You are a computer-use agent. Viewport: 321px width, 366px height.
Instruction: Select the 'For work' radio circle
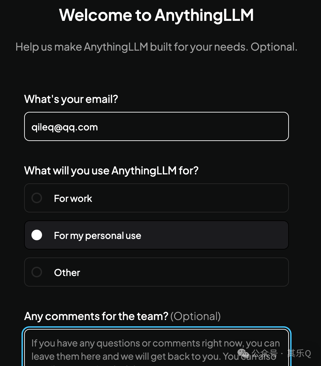point(37,198)
